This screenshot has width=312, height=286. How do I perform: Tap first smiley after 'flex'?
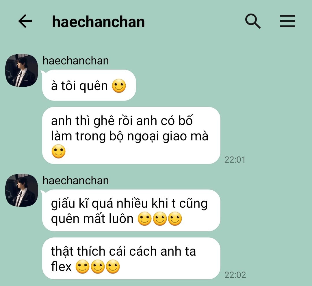tap(83, 266)
